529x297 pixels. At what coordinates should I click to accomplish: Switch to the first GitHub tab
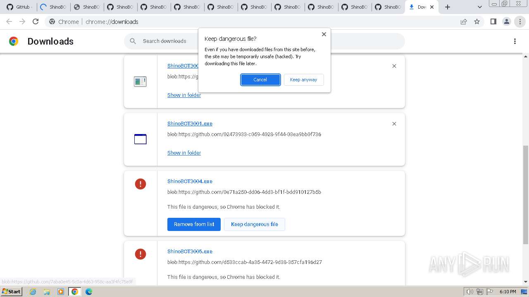click(x=19, y=7)
